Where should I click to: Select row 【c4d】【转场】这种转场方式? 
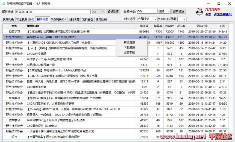(116, 48)
